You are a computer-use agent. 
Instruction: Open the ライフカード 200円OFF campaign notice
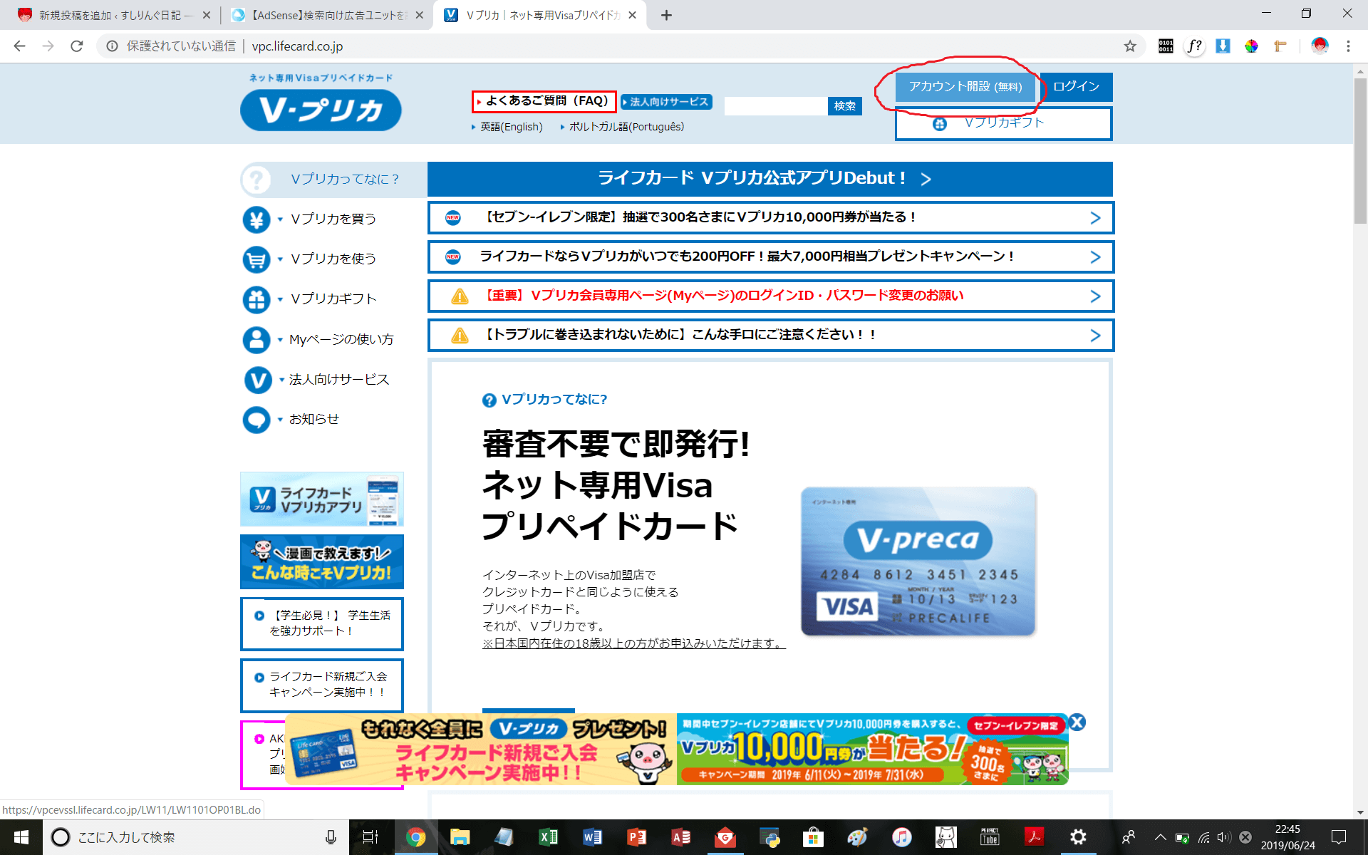(770, 256)
